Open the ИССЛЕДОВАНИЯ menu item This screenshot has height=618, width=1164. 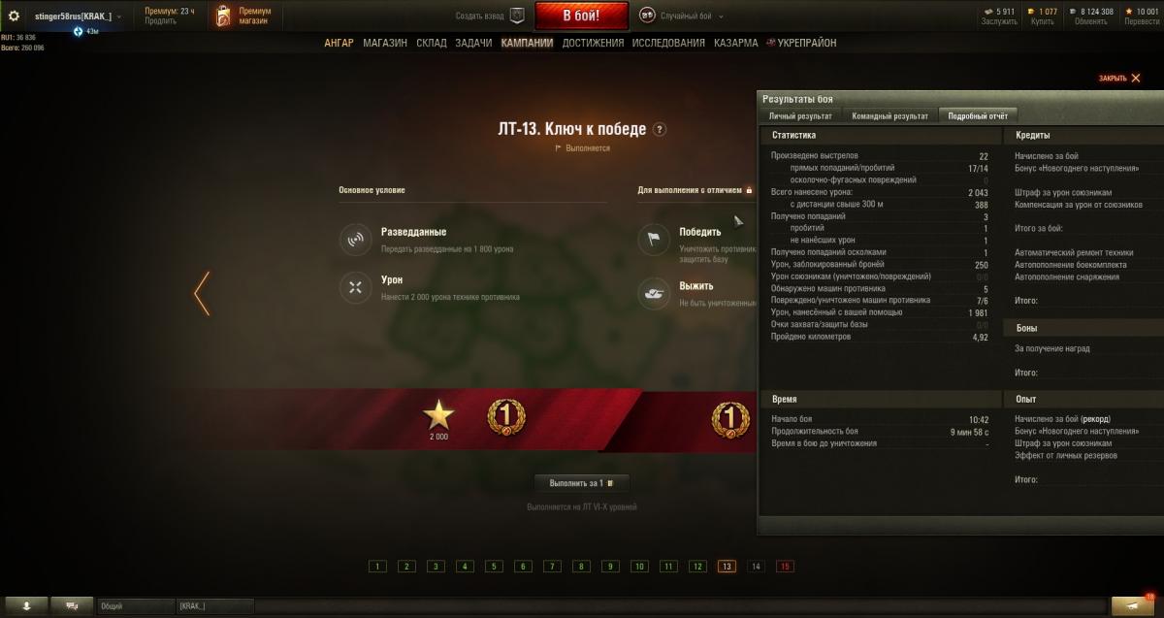668,43
